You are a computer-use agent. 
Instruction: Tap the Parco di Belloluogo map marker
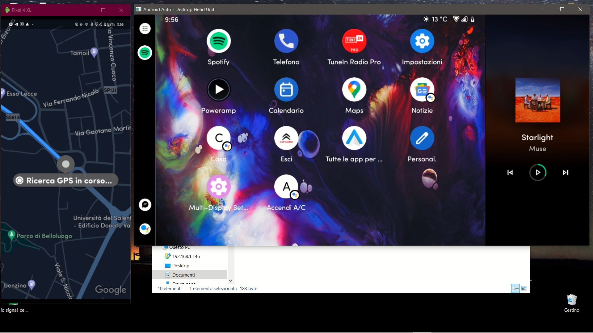click(x=11, y=235)
